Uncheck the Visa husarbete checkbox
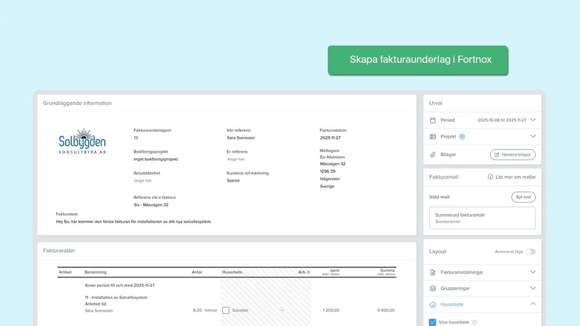Image resolution: width=580 pixels, height=326 pixels. click(x=433, y=323)
